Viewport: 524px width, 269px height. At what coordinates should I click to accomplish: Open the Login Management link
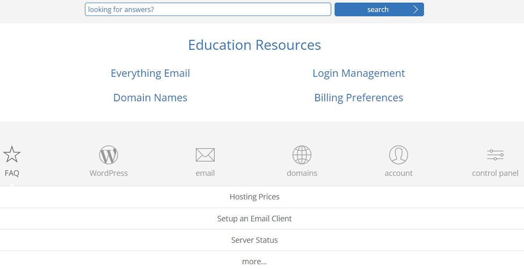359,73
